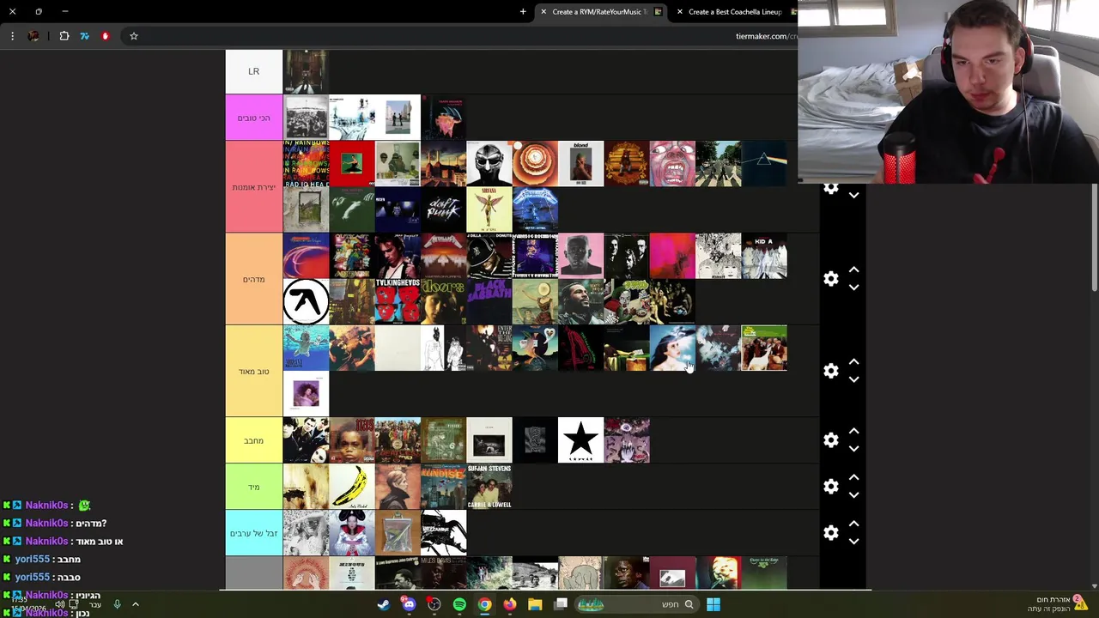Viewport: 1099px width, 618px height.
Task: Open Firefox from the taskbar
Action: click(x=510, y=604)
